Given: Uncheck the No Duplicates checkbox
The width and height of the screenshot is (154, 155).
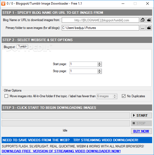Looking at the screenshot, I should (x=124, y=96).
